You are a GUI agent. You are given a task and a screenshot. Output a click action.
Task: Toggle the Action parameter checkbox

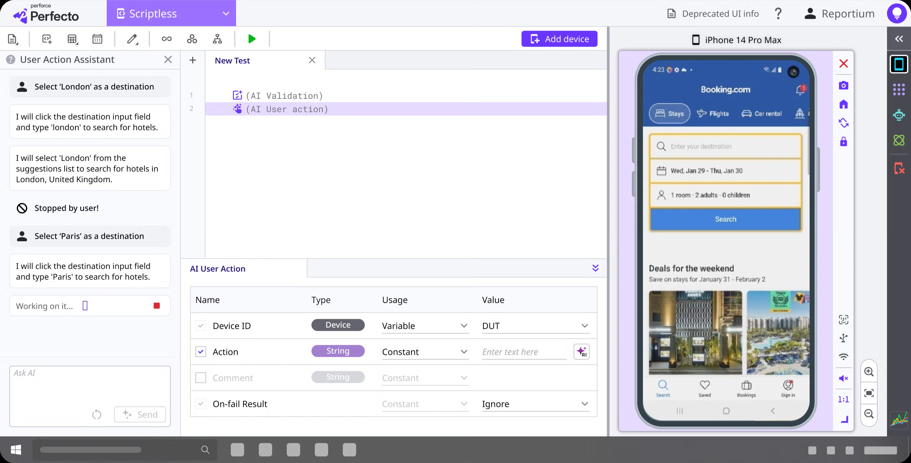[x=200, y=352]
